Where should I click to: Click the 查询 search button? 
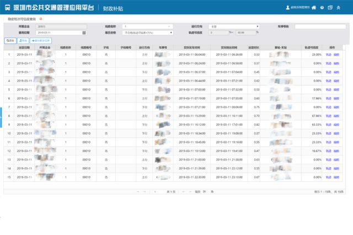10,41
